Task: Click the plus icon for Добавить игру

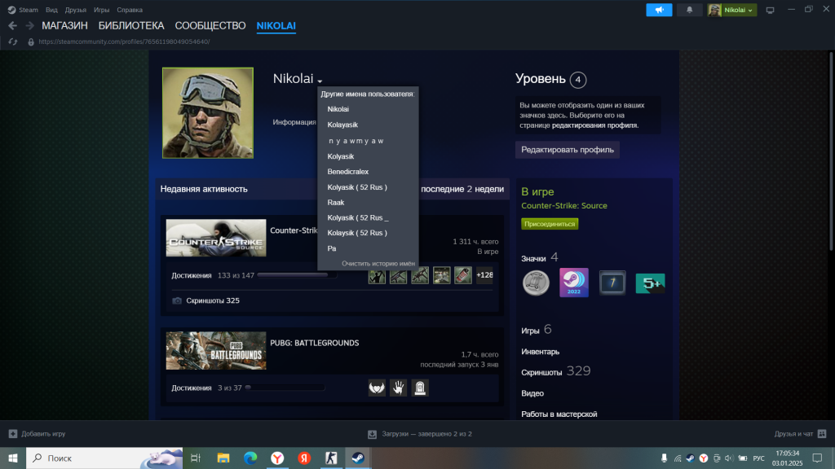Action: point(12,434)
